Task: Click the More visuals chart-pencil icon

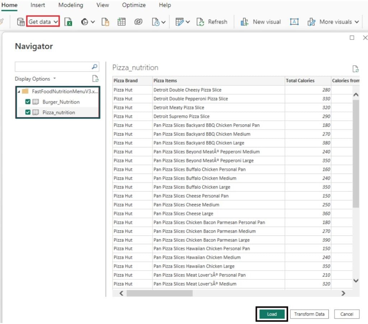Action: tap(312, 22)
